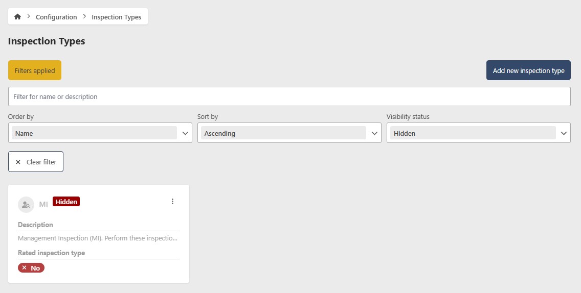This screenshot has width=581, height=293.
Task: Expand the Order by chevron arrow
Action: 185,133
